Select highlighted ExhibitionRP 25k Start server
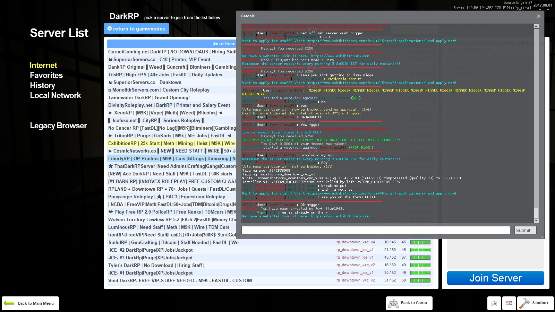 (x=171, y=143)
